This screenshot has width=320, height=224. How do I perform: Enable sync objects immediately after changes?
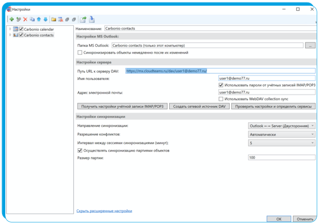tap(80, 53)
